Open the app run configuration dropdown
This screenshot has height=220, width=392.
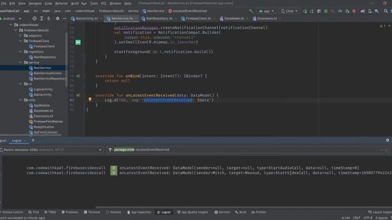(266, 11)
